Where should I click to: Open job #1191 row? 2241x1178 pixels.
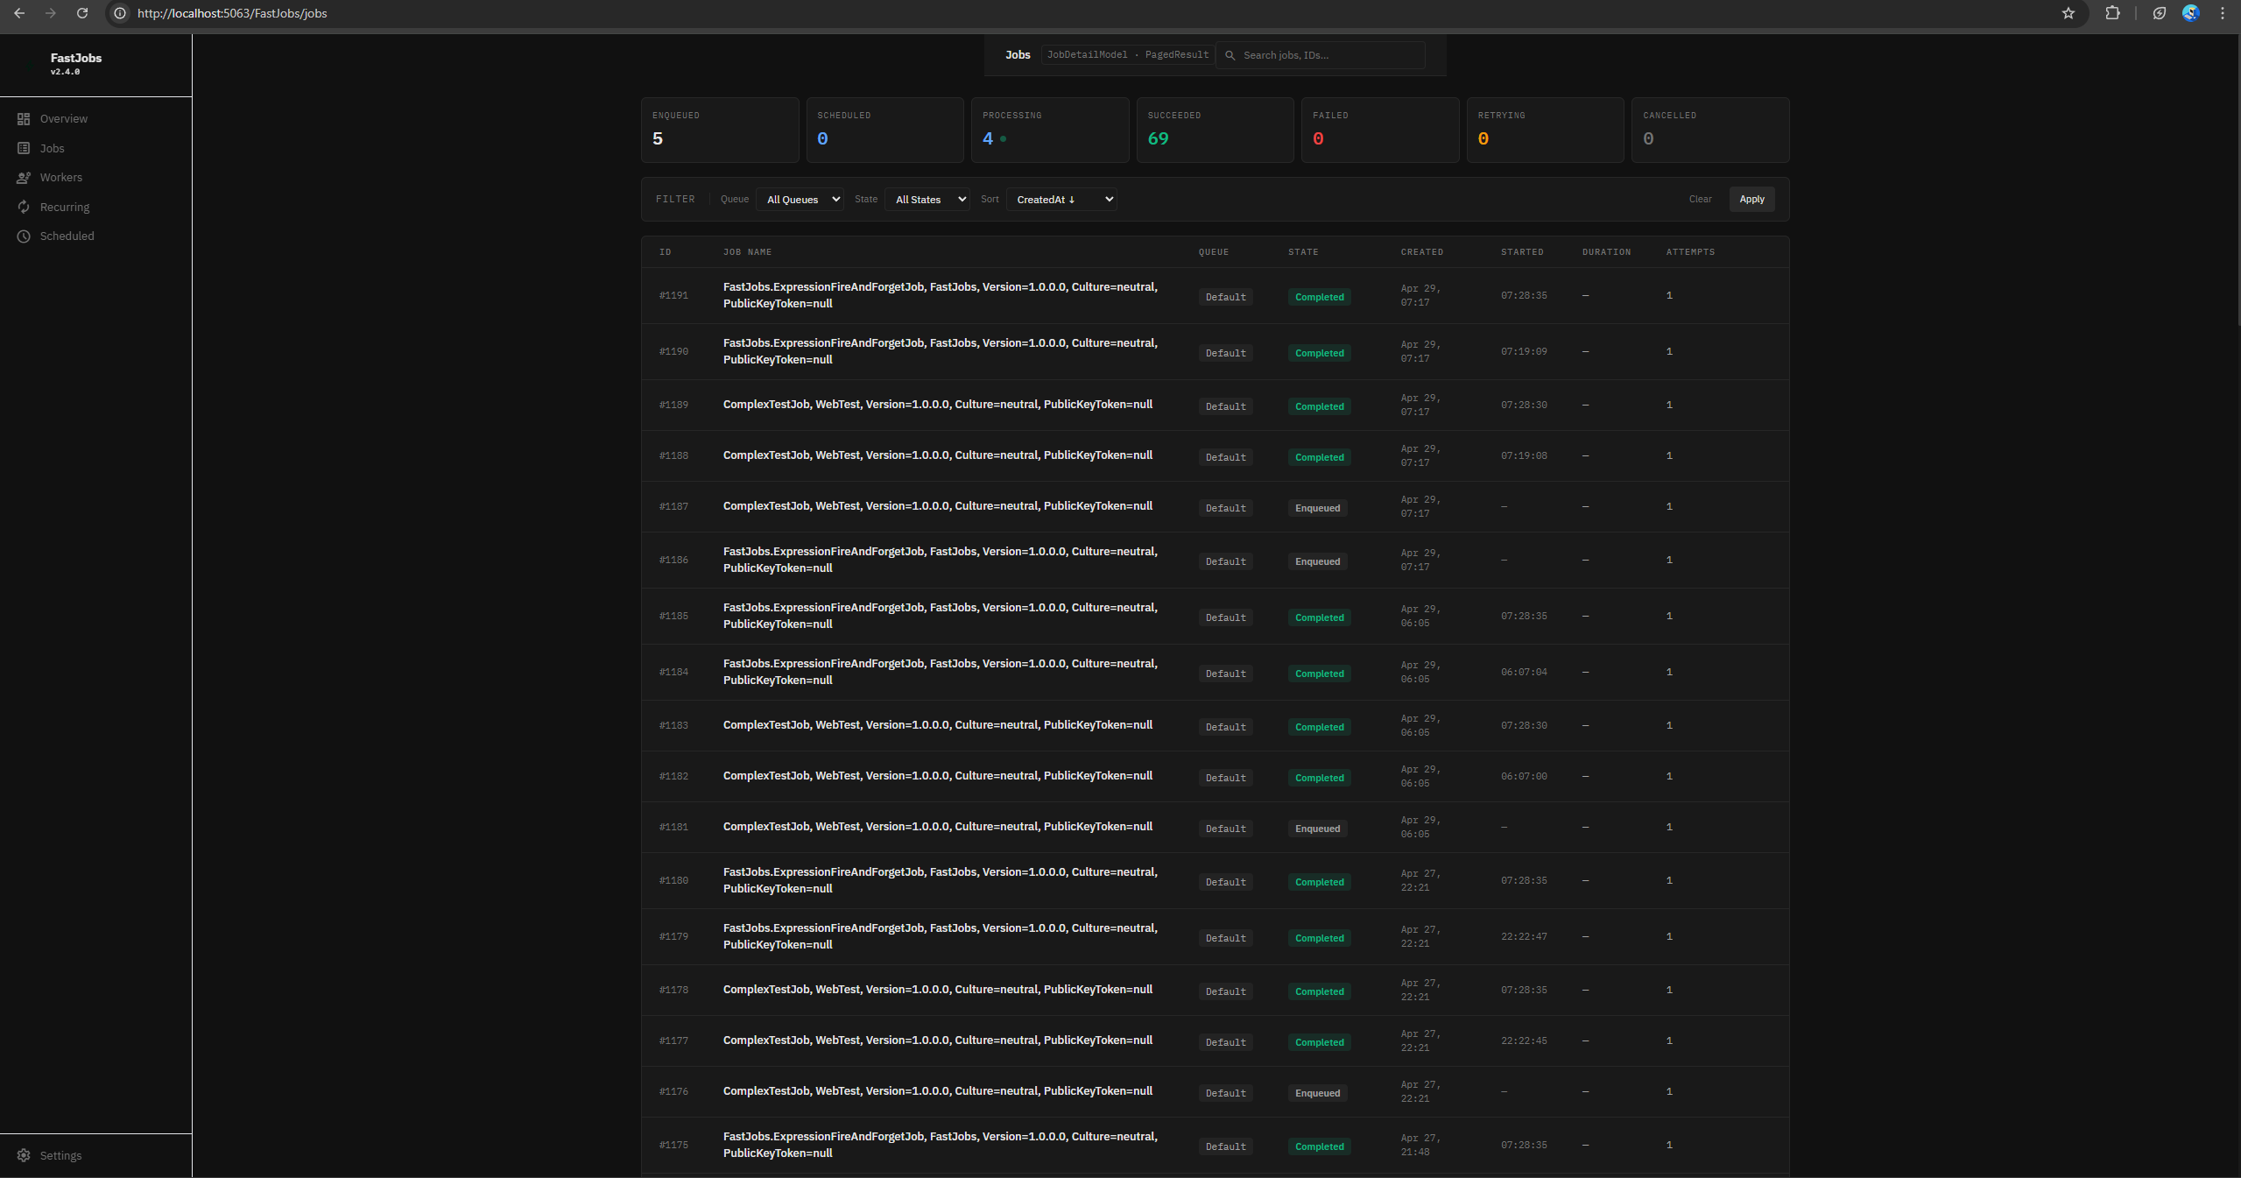click(x=1215, y=296)
